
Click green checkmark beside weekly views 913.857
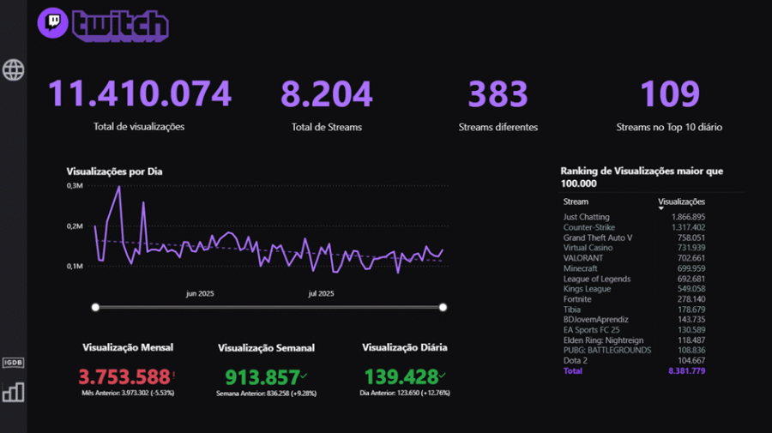coord(304,376)
